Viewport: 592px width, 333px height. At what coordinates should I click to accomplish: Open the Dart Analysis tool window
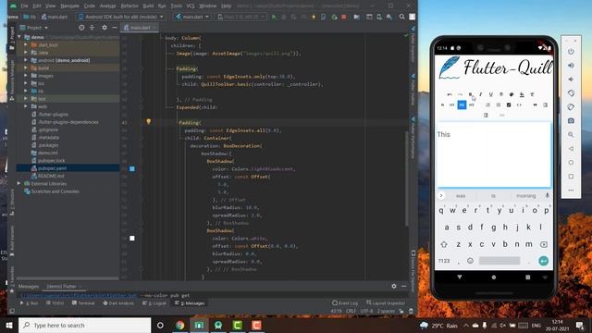[x=118, y=302]
